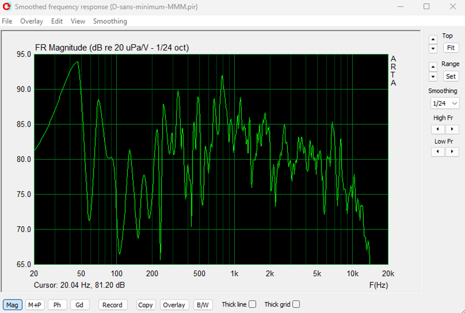Image resolution: width=465 pixels, height=313 pixels.
Task: Click the Fit button
Action: (451, 48)
